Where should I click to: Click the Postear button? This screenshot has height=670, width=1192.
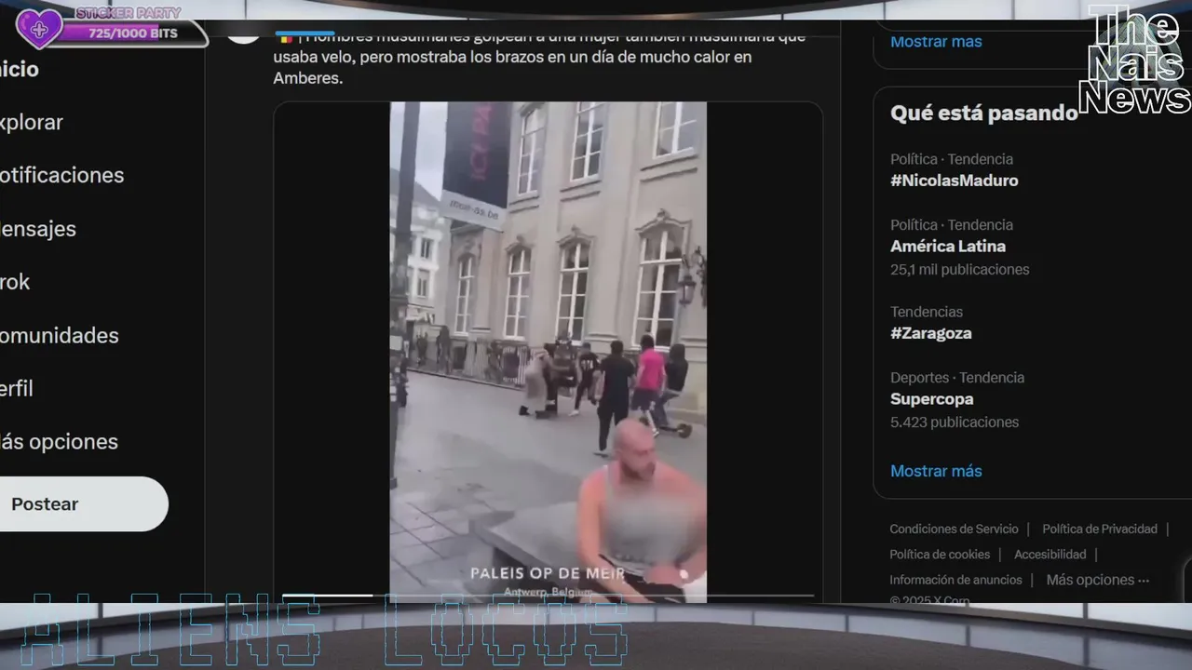[83, 503]
